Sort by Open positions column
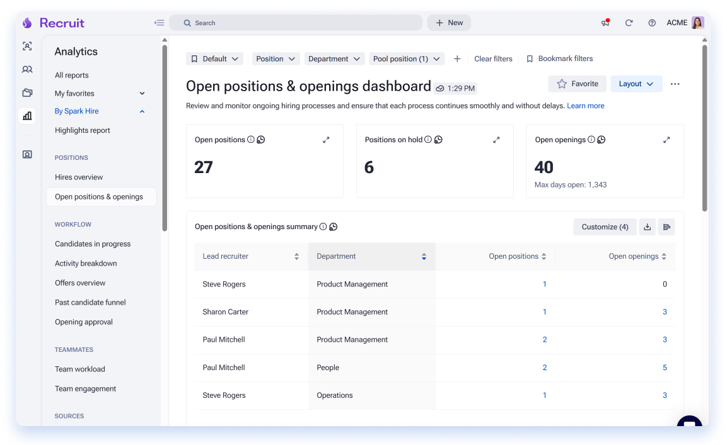The image size is (727, 445). pos(544,257)
